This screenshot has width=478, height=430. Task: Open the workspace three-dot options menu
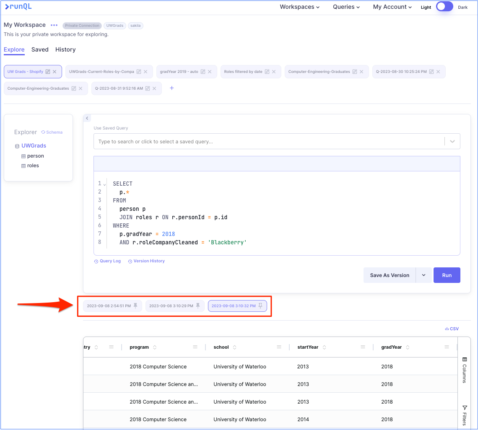tap(54, 25)
